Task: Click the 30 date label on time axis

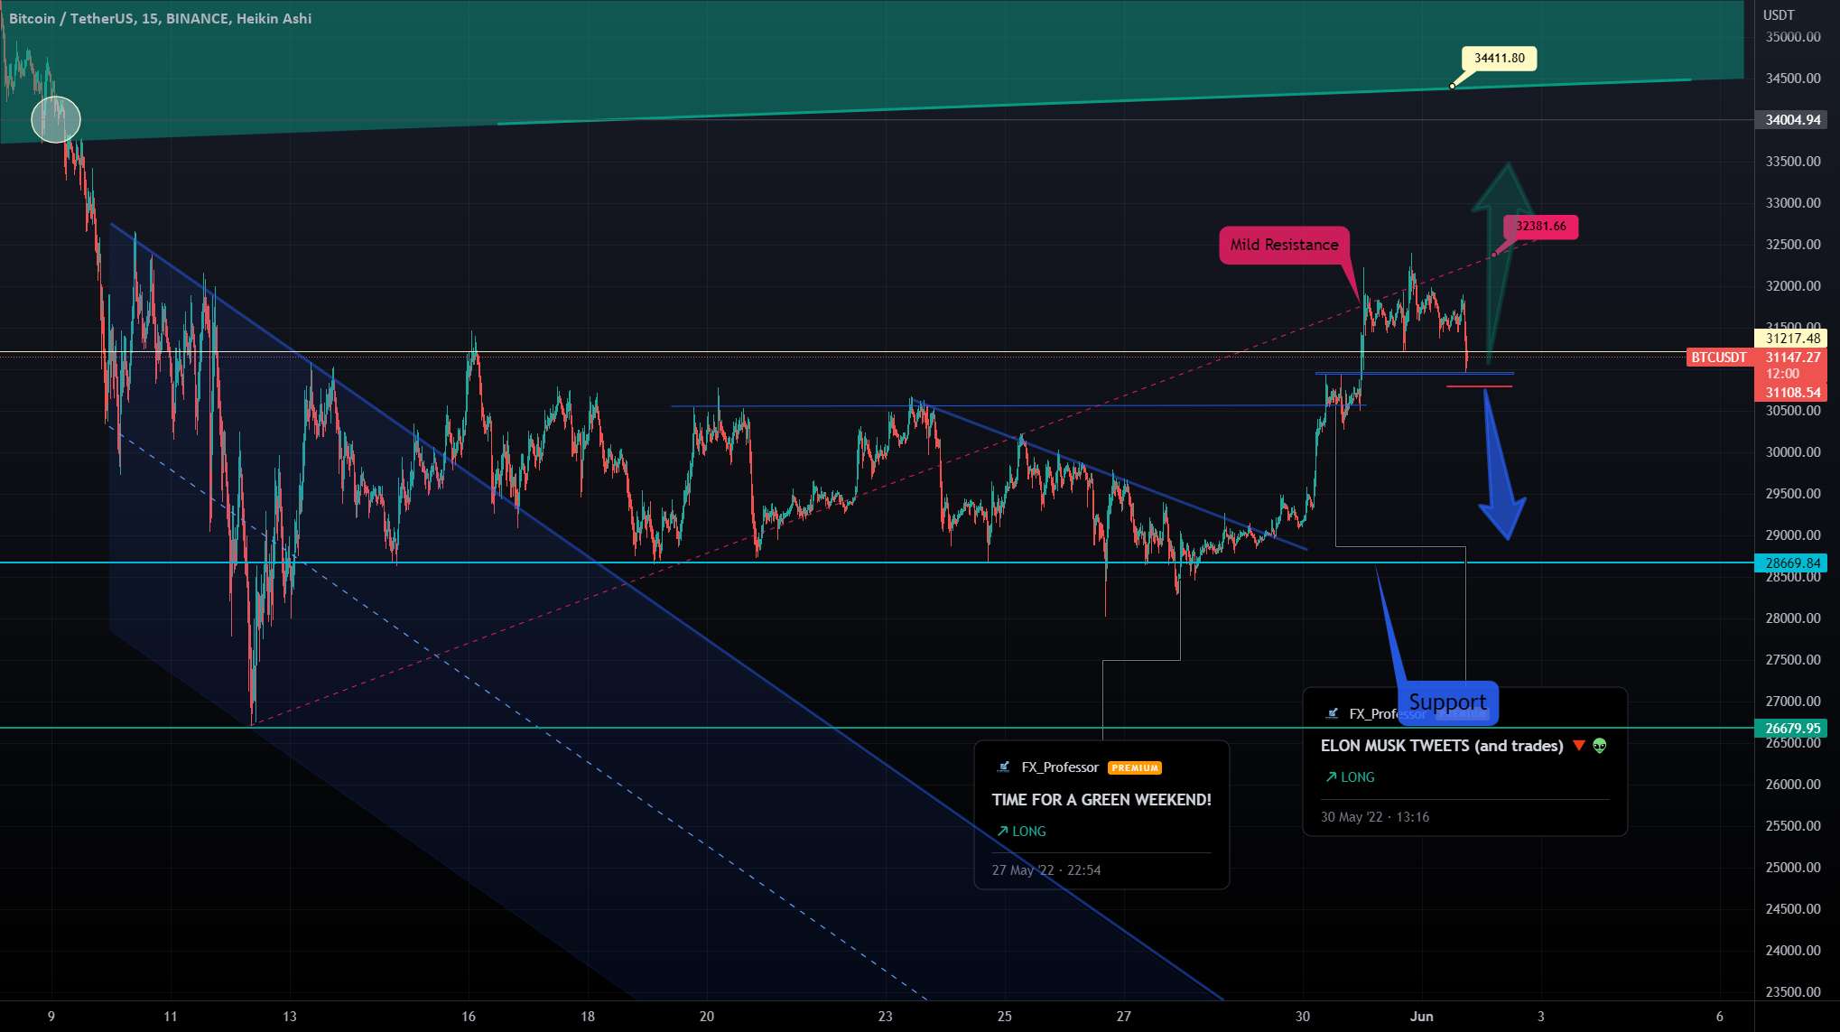Action: [1303, 1017]
